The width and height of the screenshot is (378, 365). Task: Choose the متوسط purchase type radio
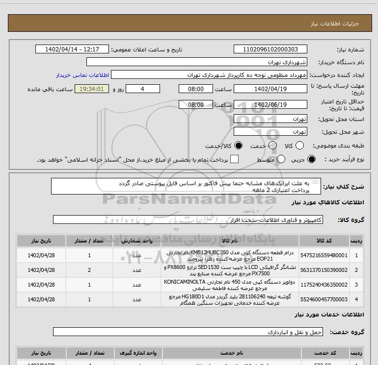[x=281, y=159]
